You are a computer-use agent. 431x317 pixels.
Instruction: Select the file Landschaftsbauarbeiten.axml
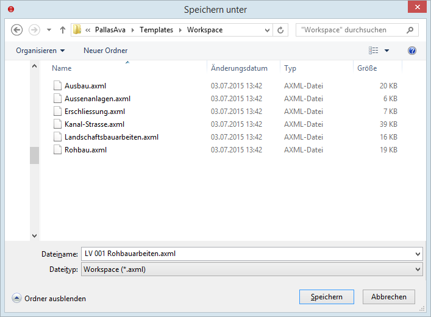(x=112, y=137)
